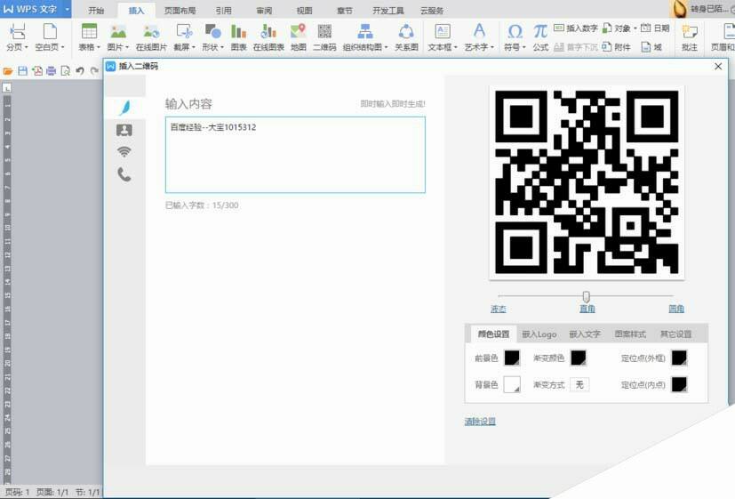Click the 图片 picture icon
Viewport: 735px width, 499px height.
click(x=118, y=31)
